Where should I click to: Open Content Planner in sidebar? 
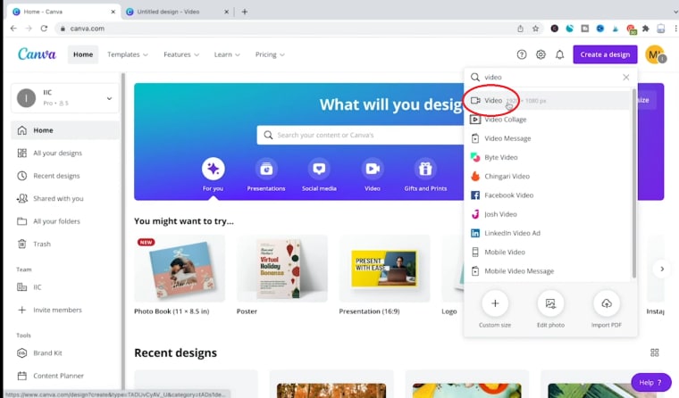[65, 376]
